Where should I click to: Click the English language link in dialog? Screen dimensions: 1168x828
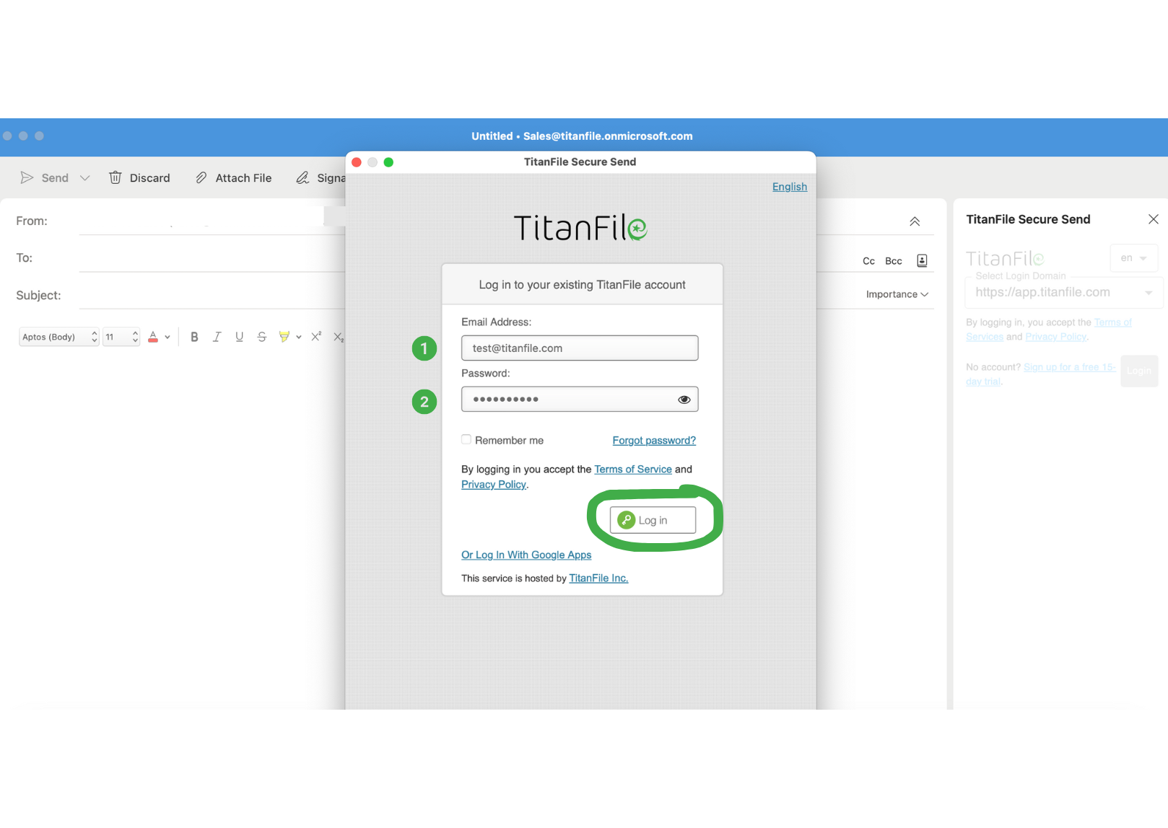point(790,187)
